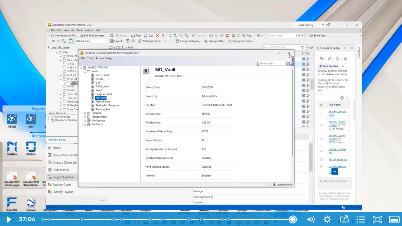Open the chat icon in Autodesk Assistant
This screenshot has height=226, width=402.
coord(322,59)
